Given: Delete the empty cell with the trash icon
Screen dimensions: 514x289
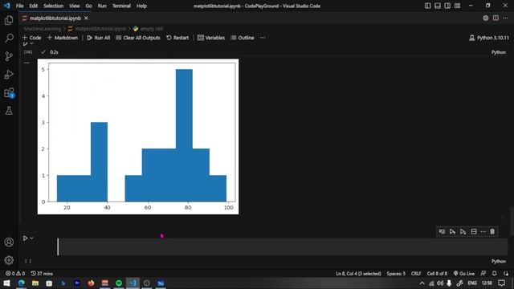Looking at the screenshot, I should (492, 232).
